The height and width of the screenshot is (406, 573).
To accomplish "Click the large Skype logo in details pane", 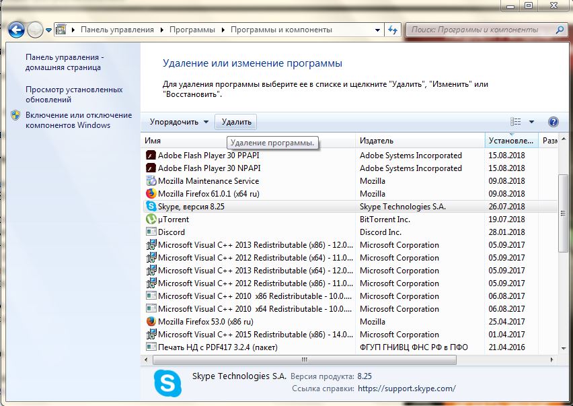I will click(x=167, y=383).
